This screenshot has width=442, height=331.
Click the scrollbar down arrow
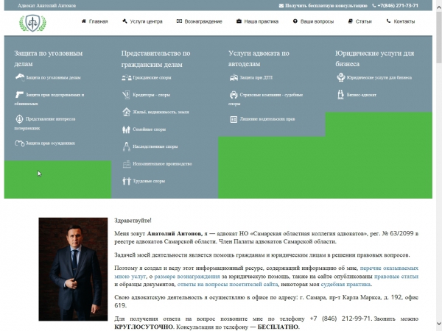[x=439, y=323]
